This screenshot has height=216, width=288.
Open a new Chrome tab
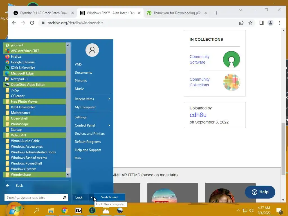click(x=216, y=13)
